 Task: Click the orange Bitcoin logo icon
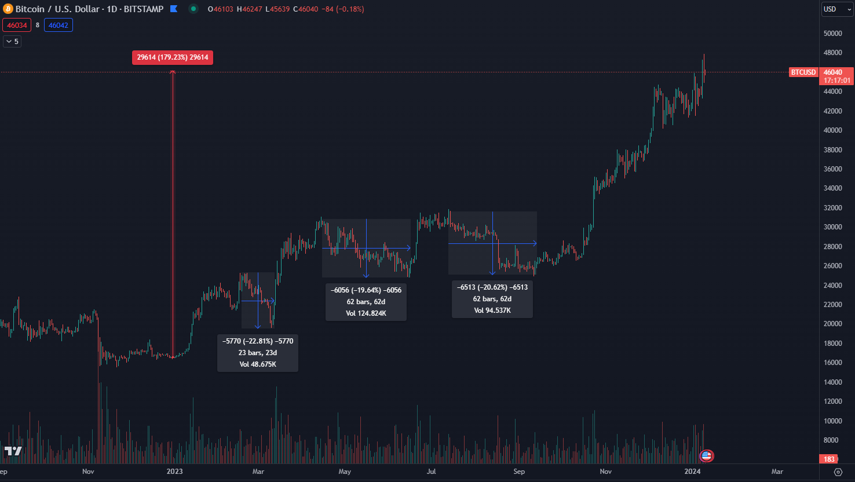coord(8,9)
